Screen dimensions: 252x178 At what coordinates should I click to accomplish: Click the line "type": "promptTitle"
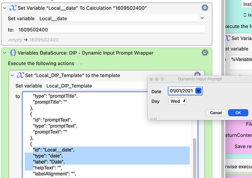(55, 96)
